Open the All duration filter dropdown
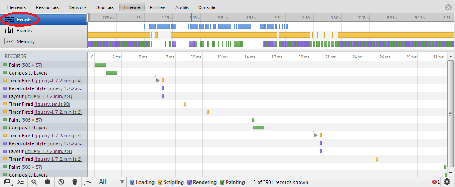455x187 pixels. coord(111,182)
